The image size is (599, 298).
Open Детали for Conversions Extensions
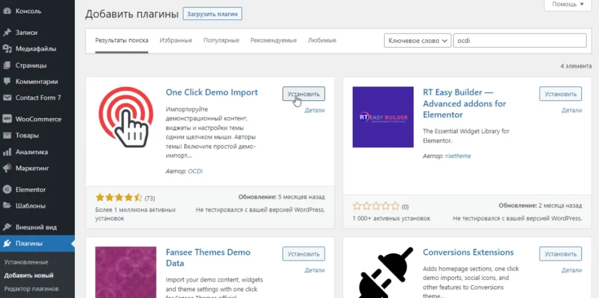[x=572, y=270]
